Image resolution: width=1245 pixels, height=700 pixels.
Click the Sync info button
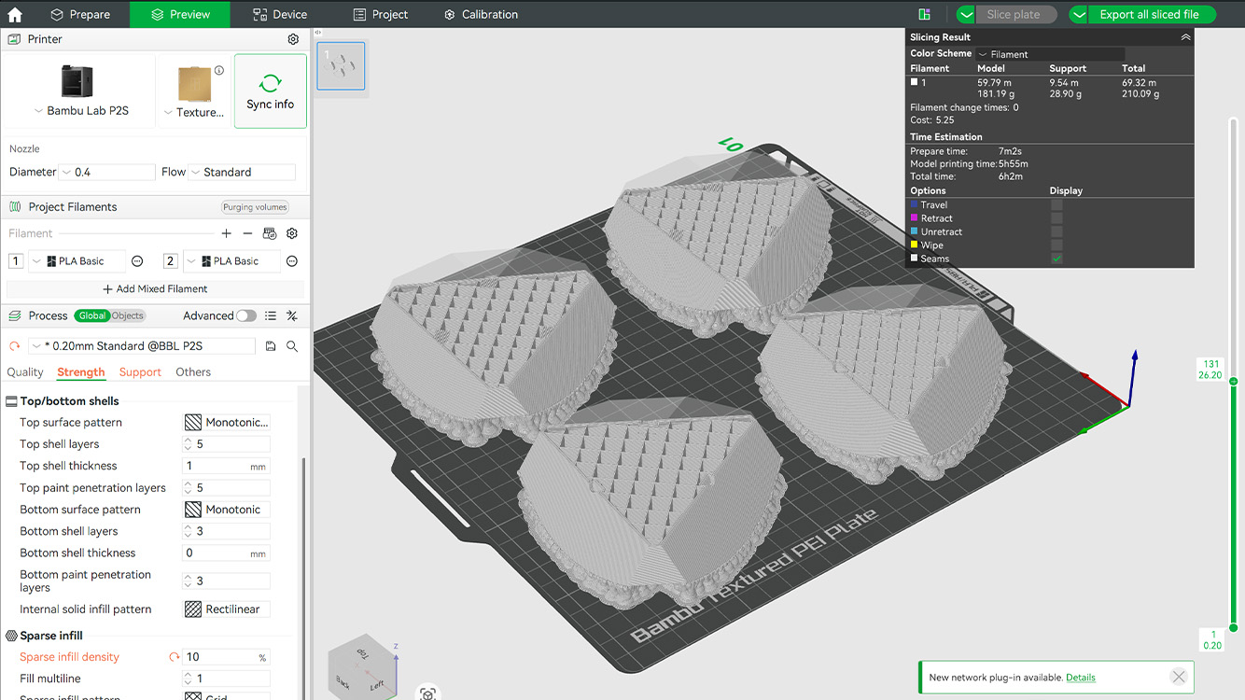pyautogui.click(x=271, y=91)
